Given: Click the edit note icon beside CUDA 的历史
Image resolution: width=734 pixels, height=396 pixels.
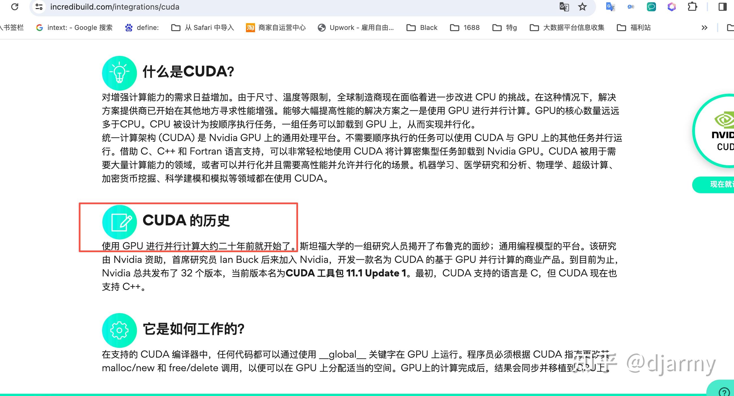Looking at the screenshot, I should (119, 222).
